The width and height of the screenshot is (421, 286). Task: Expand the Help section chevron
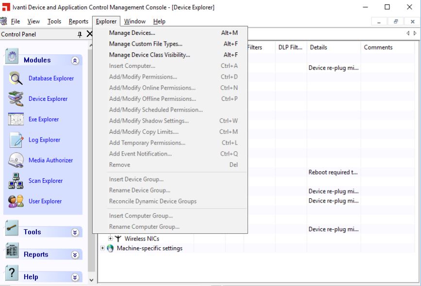pyautogui.click(x=75, y=277)
